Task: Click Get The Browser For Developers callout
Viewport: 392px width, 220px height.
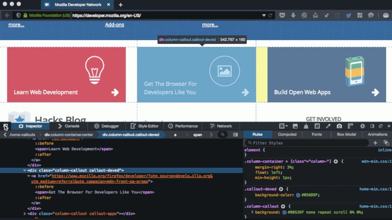Action: point(196,75)
